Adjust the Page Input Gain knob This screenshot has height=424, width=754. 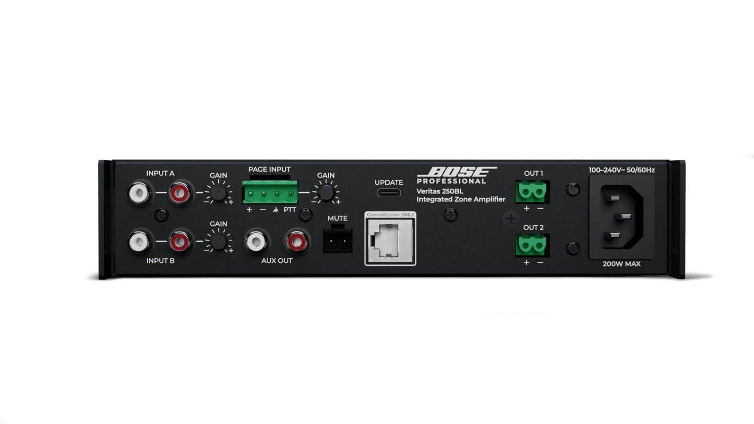326,193
